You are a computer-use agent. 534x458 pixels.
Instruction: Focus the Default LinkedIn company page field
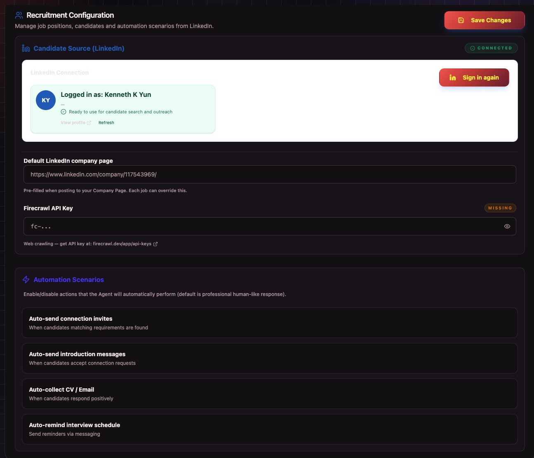coord(270,174)
